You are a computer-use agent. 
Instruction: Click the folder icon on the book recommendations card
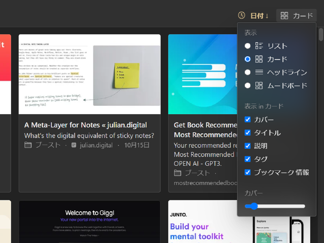pos(177,173)
